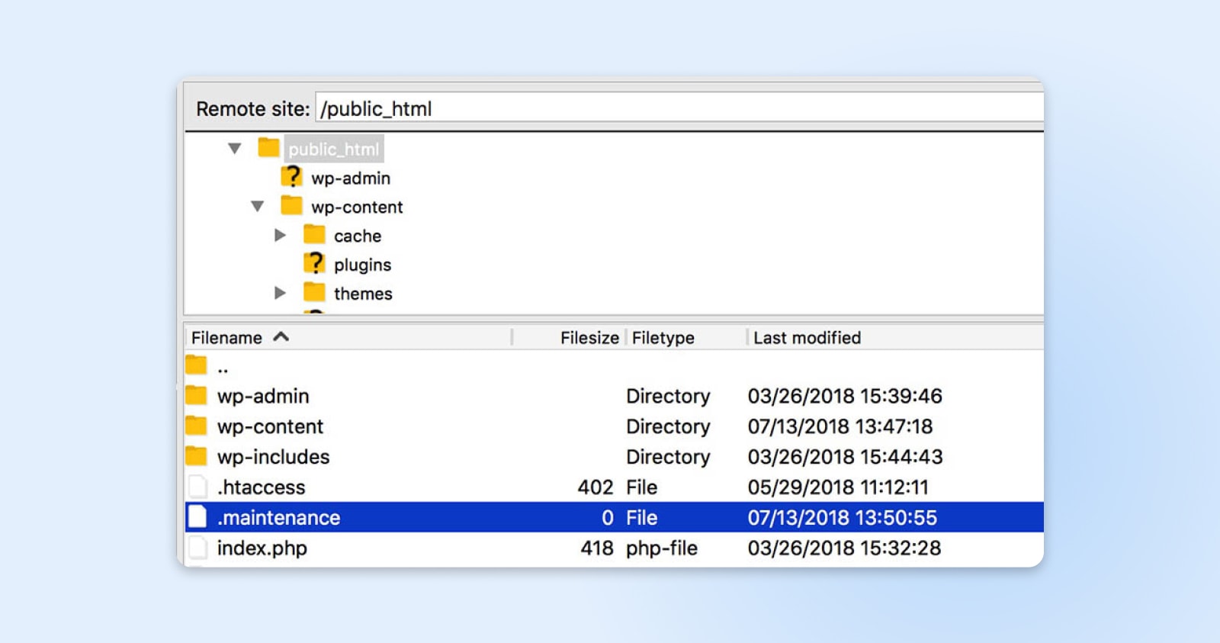Expand the themes folder node

coord(280,293)
